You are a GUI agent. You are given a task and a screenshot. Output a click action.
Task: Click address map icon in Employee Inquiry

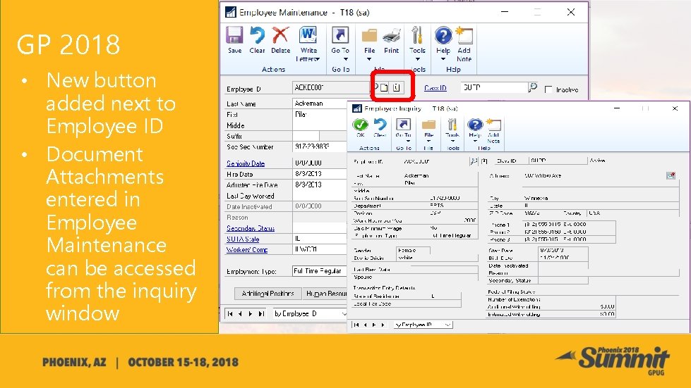(671, 176)
